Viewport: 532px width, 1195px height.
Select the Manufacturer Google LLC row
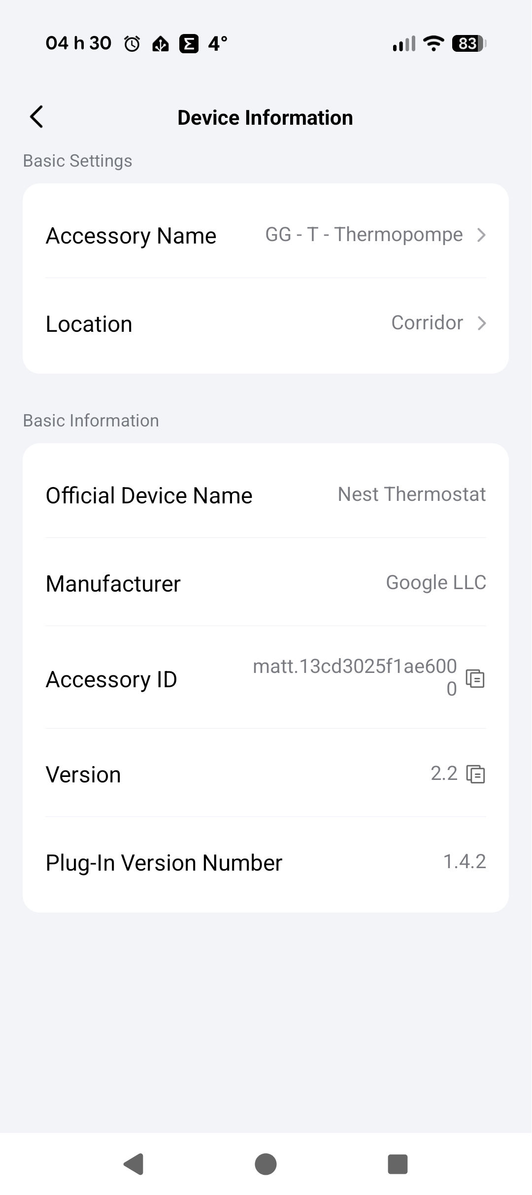(x=266, y=583)
